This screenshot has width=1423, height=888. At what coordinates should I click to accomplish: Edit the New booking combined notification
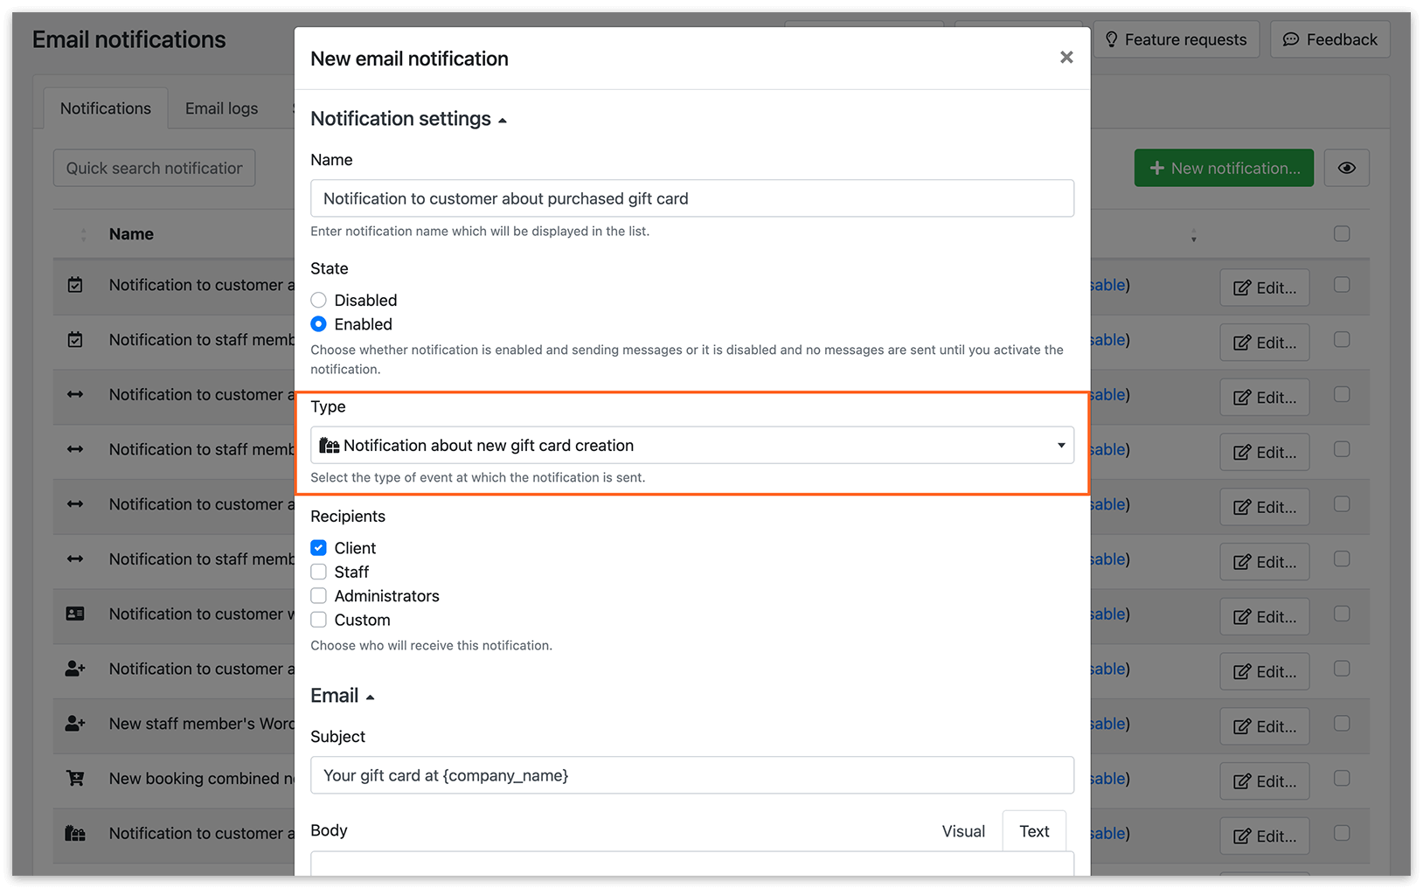[1265, 781]
